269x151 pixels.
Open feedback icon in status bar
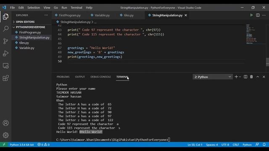tap(257, 145)
